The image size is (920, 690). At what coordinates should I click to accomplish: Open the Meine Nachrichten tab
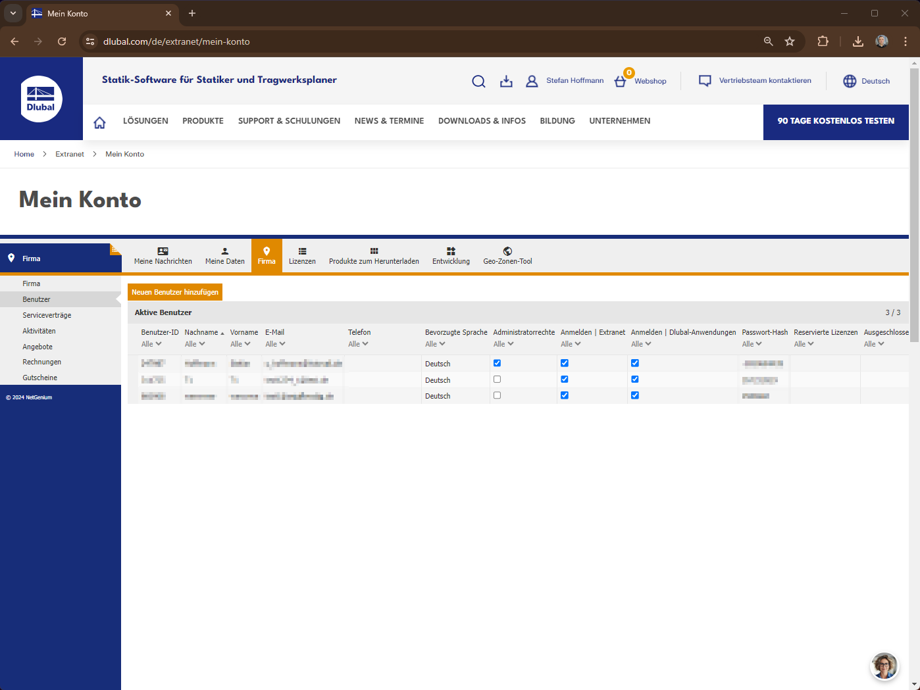(x=163, y=256)
